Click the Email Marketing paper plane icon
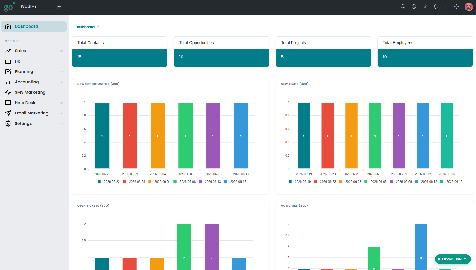 pos(8,113)
